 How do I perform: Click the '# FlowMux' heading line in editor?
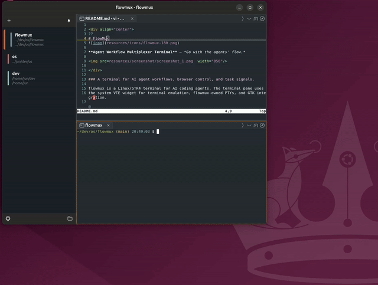pos(99,38)
